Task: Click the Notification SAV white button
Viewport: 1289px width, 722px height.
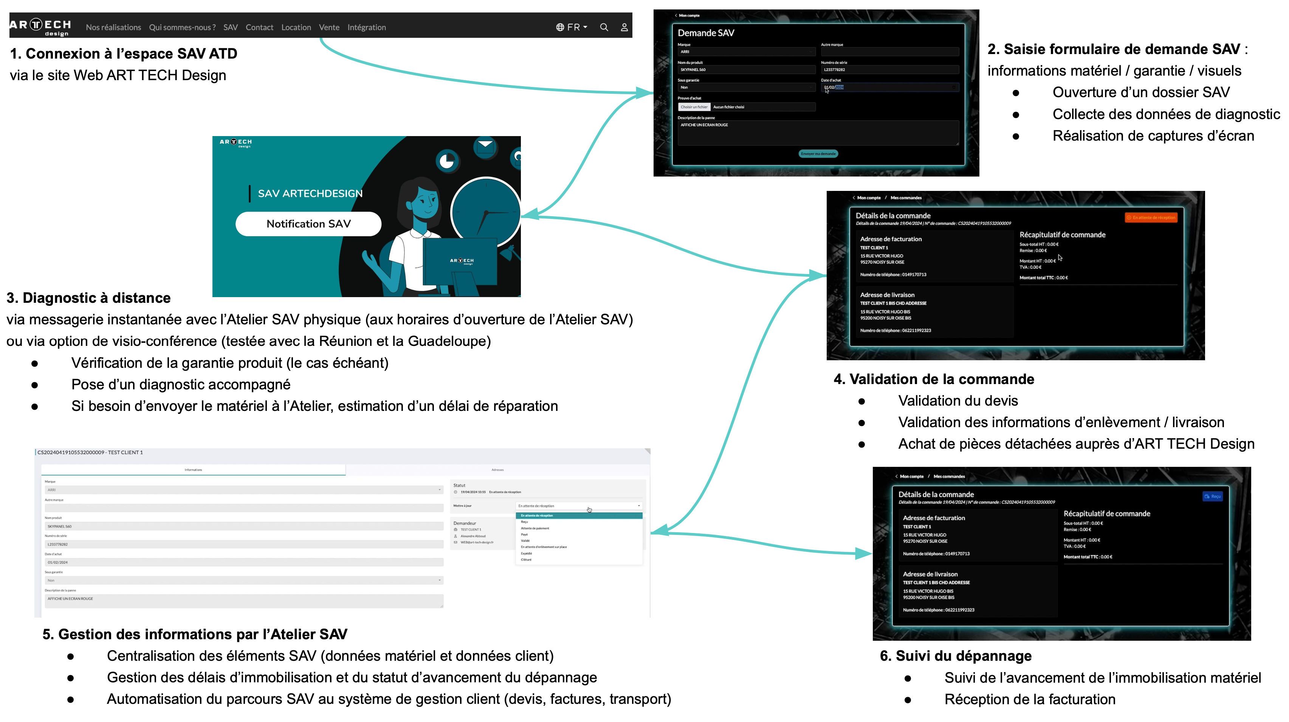Action: click(308, 224)
